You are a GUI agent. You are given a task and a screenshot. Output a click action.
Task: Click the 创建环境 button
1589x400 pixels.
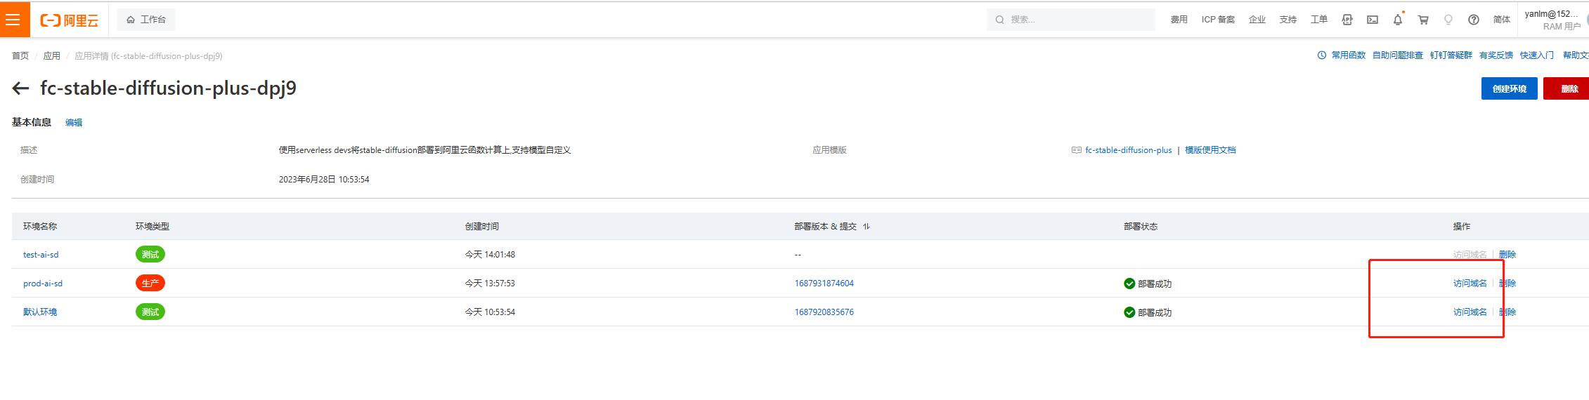tap(1510, 89)
